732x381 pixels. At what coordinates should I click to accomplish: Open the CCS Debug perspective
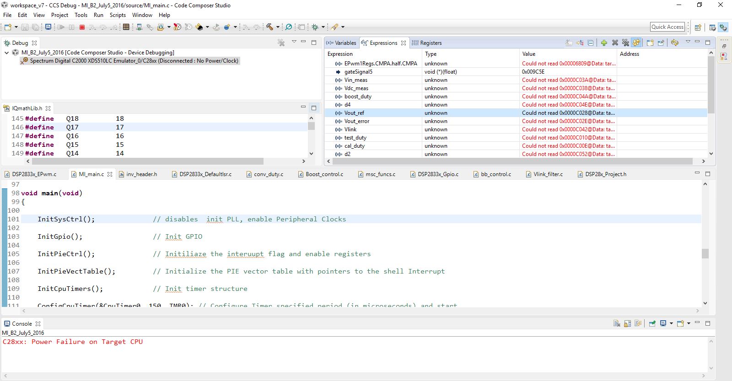pyautogui.click(x=723, y=27)
